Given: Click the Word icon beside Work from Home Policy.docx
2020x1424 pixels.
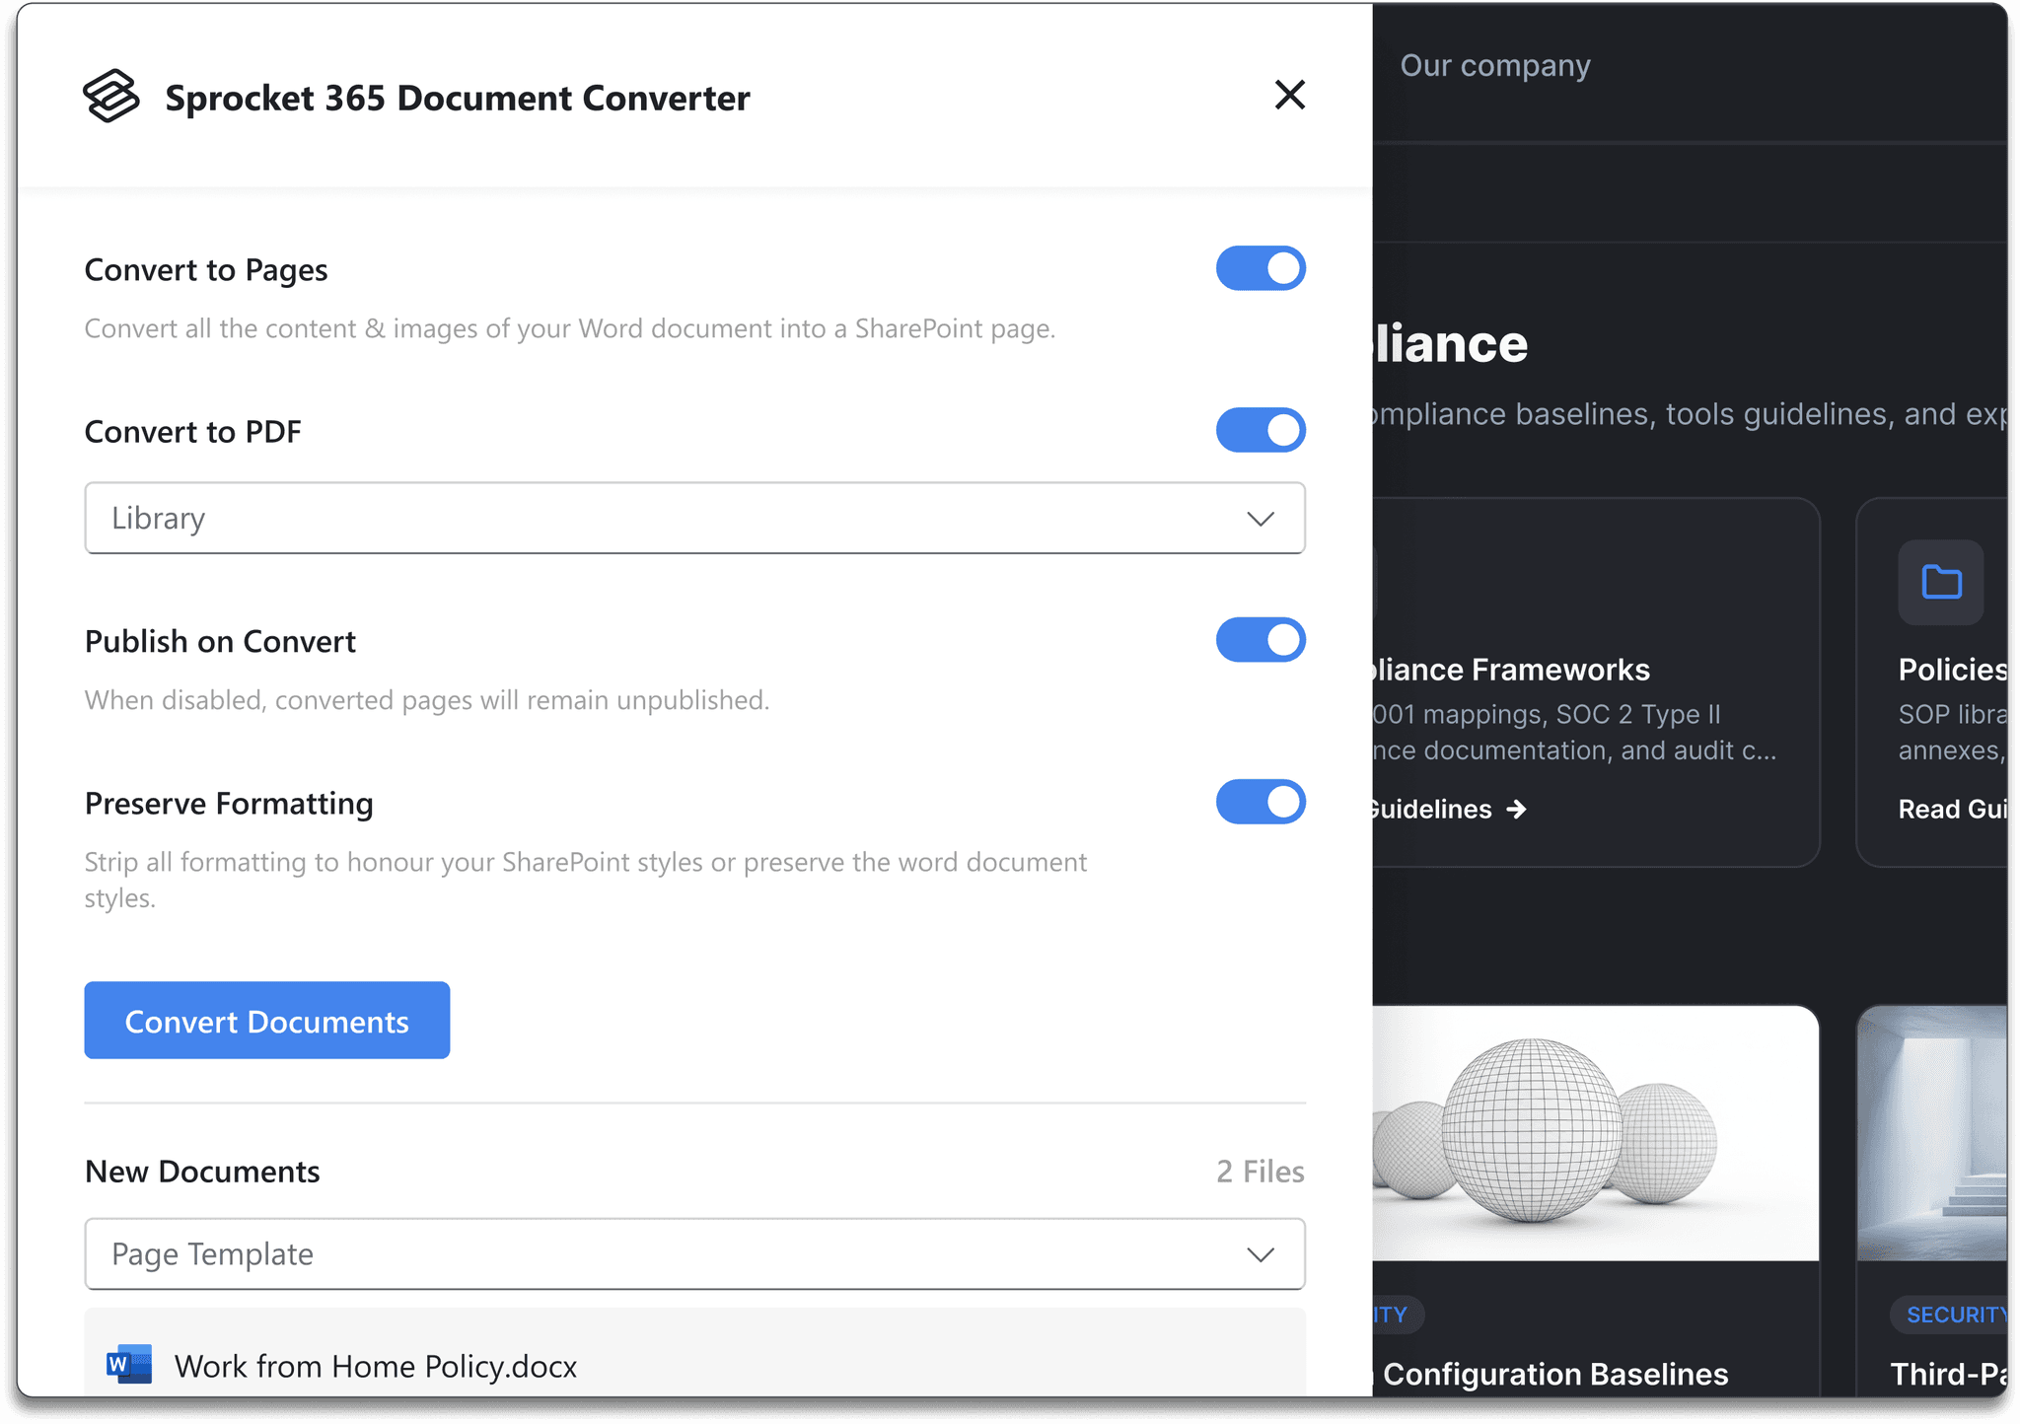Looking at the screenshot, I should point(129,1365).
